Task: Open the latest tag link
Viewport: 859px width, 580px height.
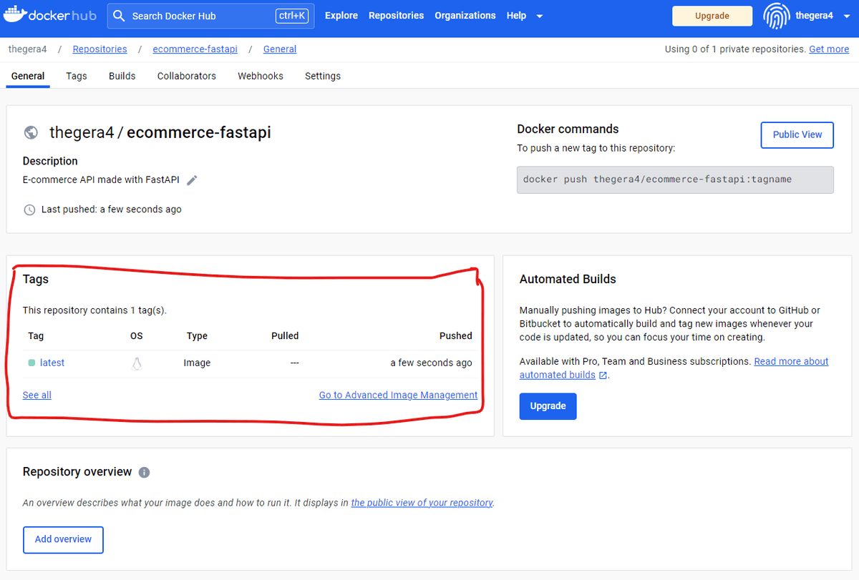Action: coord(52,363)
